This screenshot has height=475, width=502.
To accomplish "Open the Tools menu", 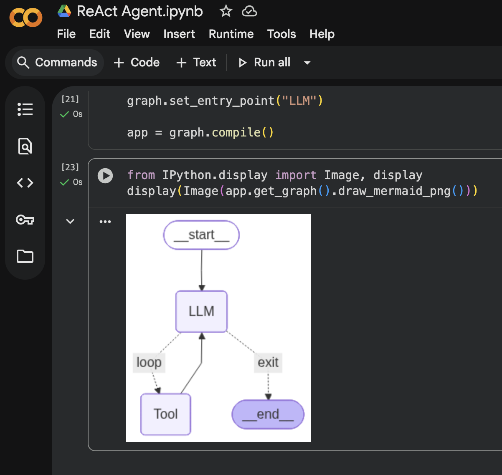I will [x=281, y=34].
